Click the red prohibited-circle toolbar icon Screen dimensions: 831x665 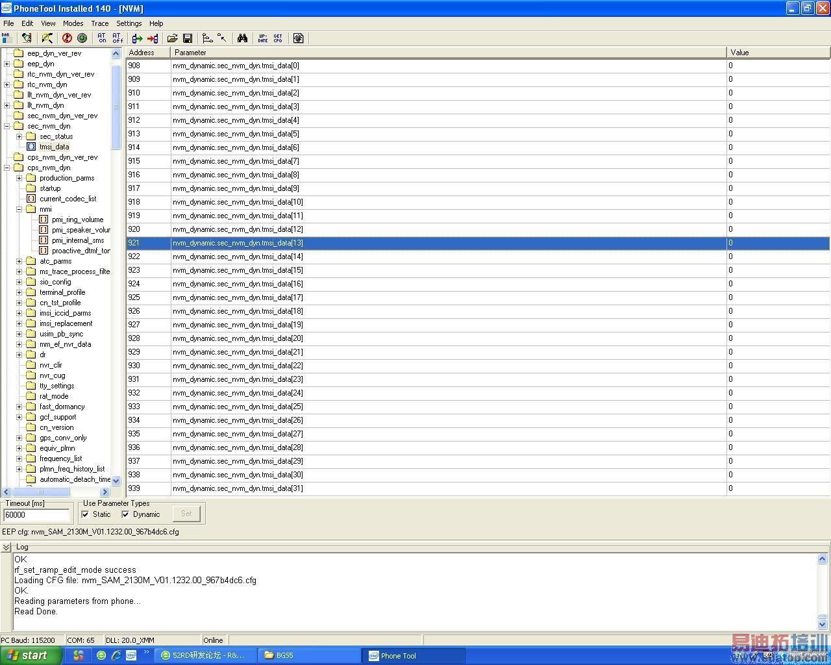point(67,38)
